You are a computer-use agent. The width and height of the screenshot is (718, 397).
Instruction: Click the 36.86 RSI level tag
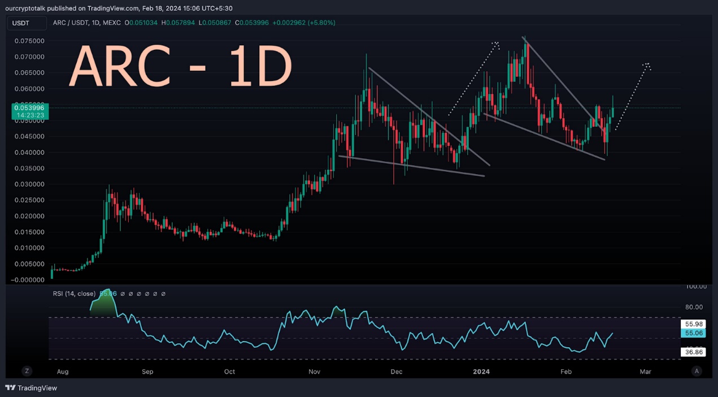pyautogui.click(x=693, y=352)
